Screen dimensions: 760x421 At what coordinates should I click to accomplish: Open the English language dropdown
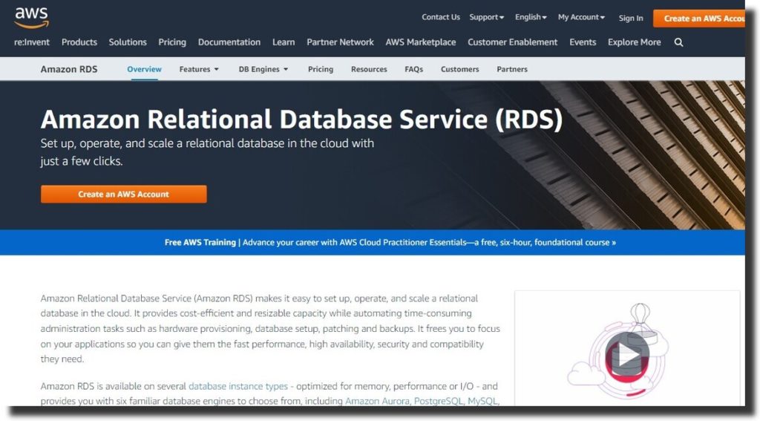tap(531, 17)
